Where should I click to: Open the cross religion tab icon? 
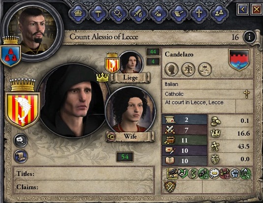(199, 13)
